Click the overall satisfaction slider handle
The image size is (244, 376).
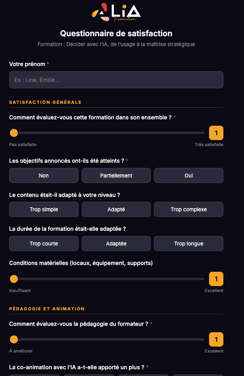pyautogui.click(x=14, y=132)
